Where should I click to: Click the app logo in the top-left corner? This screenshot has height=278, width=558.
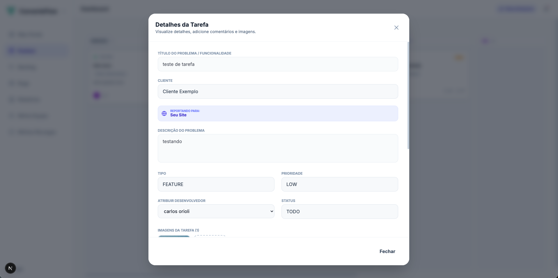tap(11, 10)
